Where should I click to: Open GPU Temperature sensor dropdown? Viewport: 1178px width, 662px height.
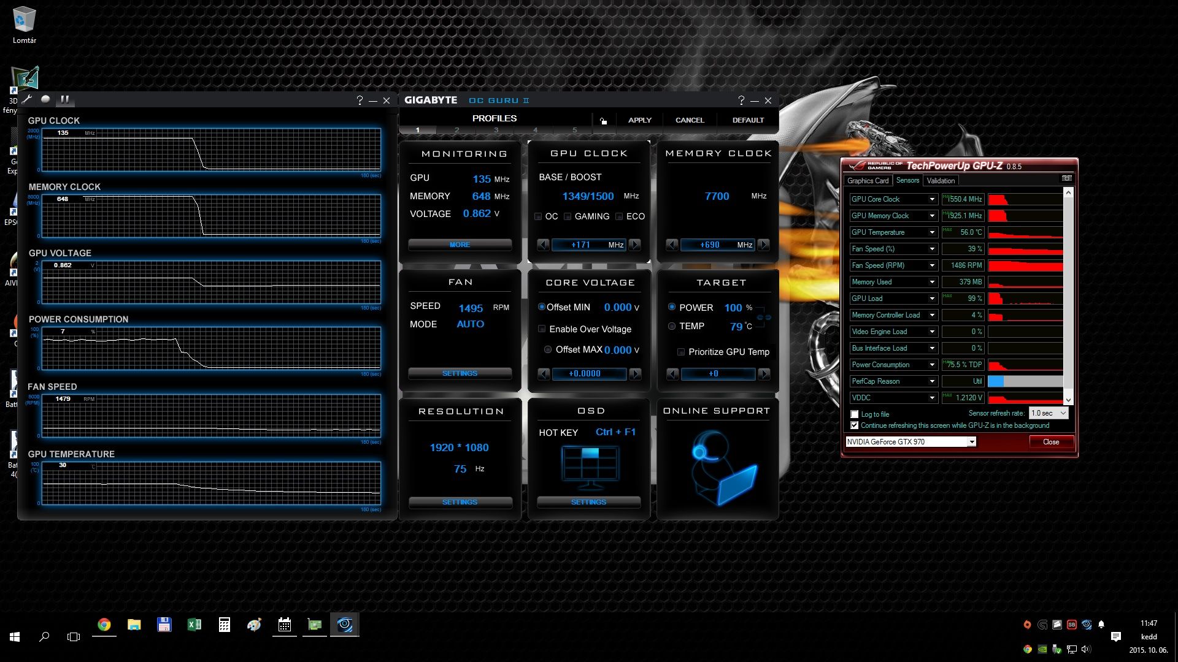[x=932, y=232]
